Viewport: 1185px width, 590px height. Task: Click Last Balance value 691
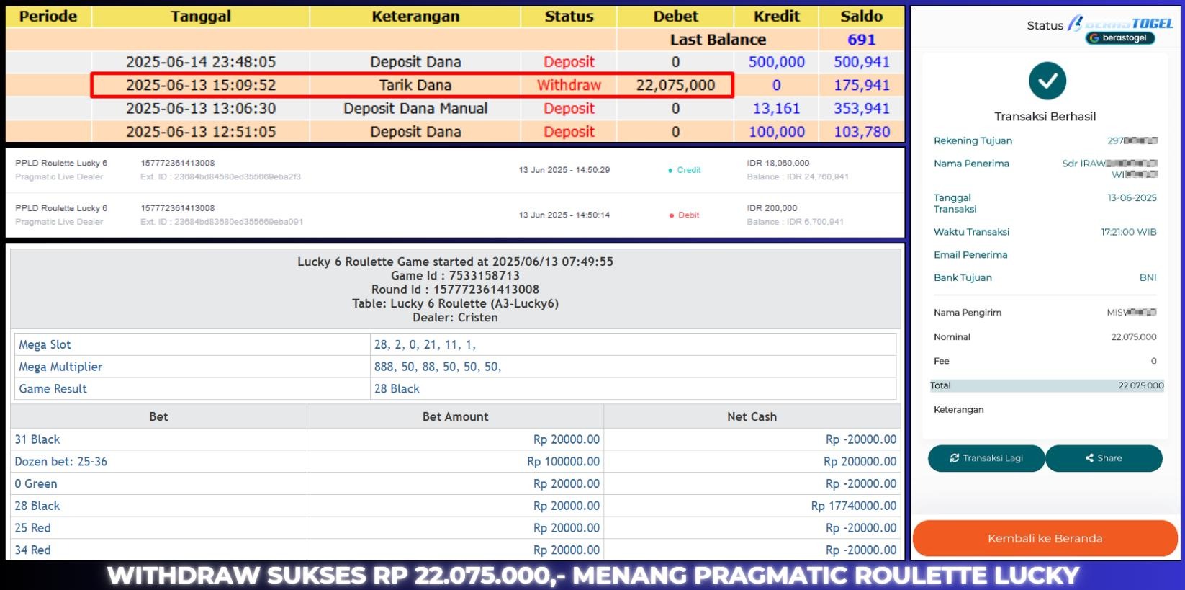click(861, 40)
